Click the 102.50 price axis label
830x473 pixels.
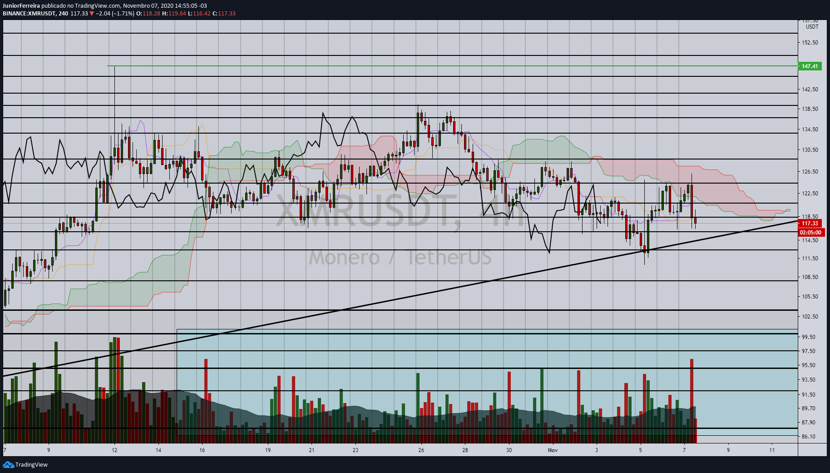[x=810, y=317]
